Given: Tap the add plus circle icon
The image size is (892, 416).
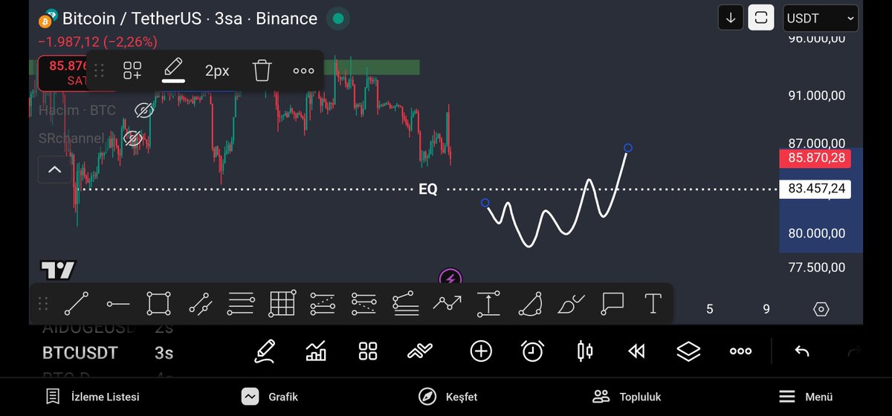Looking at the screenshot, I should tap(481, 351).
